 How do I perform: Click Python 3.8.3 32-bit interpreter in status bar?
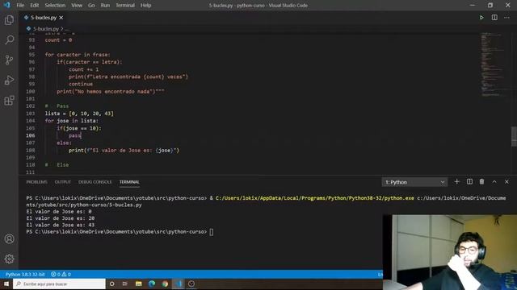[x=25, y=274]
